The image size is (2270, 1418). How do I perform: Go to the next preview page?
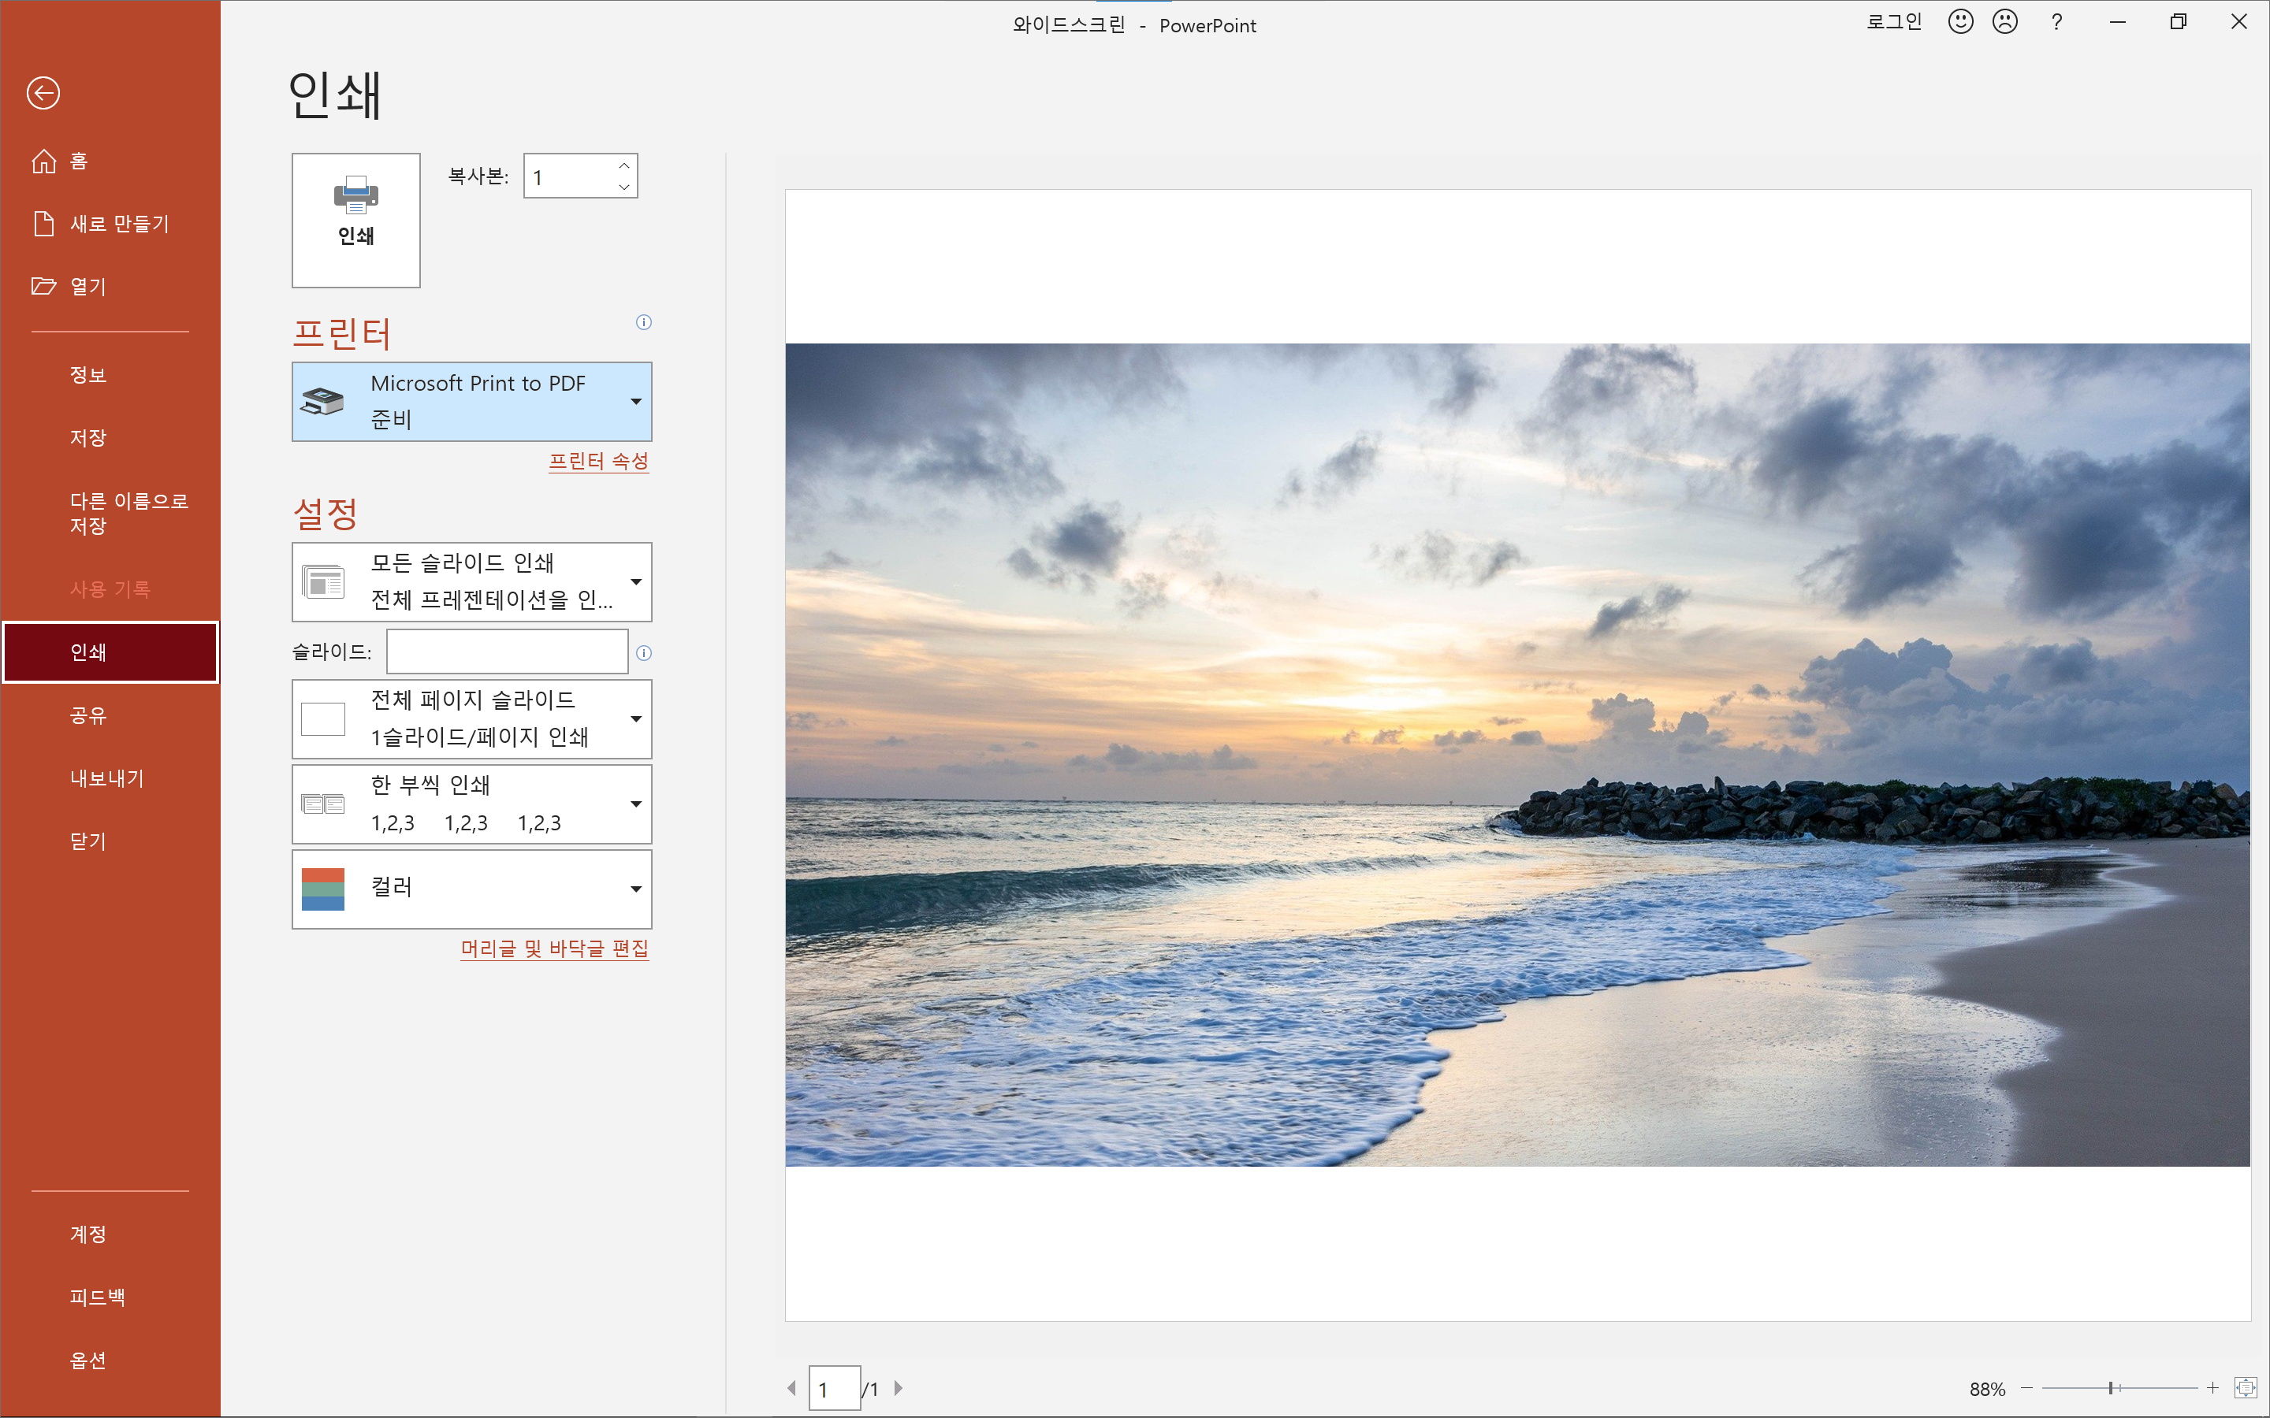point(899,1388)
